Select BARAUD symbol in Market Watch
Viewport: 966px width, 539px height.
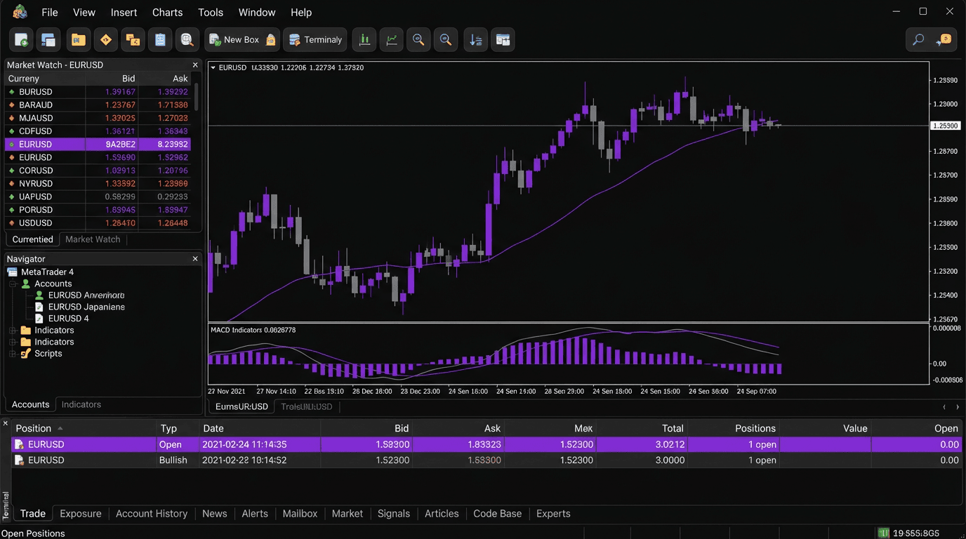pyautogui.click(x=36, y=105)
